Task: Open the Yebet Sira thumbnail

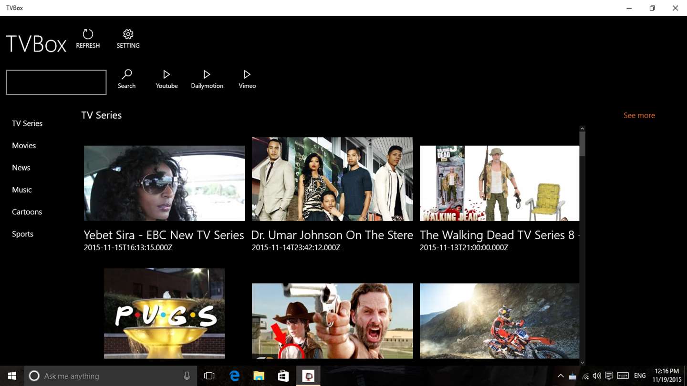Action: [x=164, y=183]
